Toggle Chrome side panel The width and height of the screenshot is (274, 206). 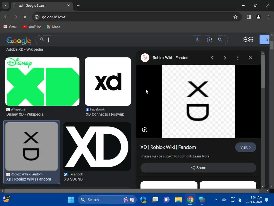coord(249,17)
